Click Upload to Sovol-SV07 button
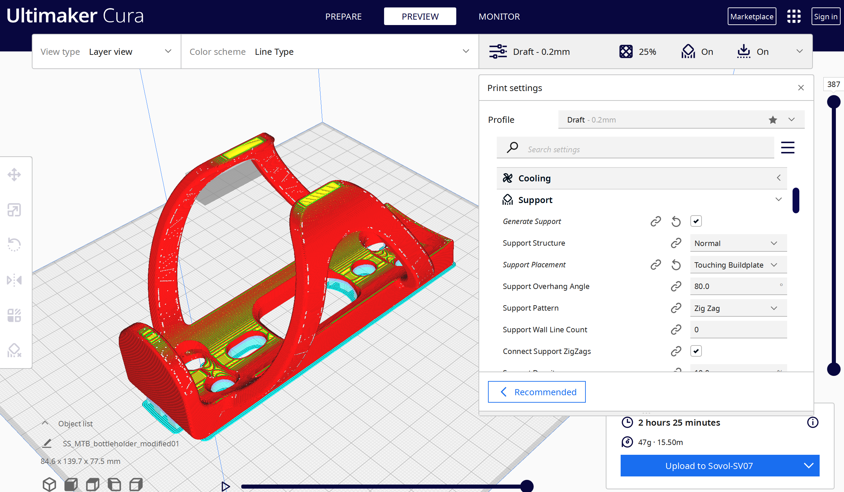 coord(709,466)
